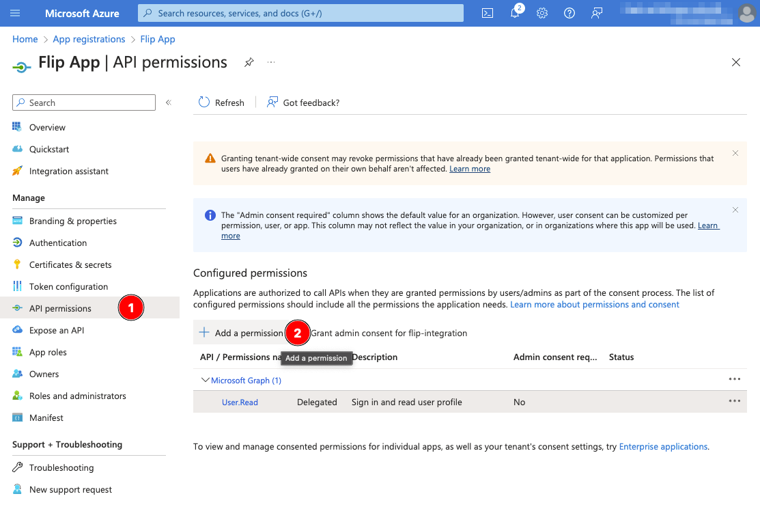
Task: Click the Overview icon in sidebar
Action: [x=17, y=127]
